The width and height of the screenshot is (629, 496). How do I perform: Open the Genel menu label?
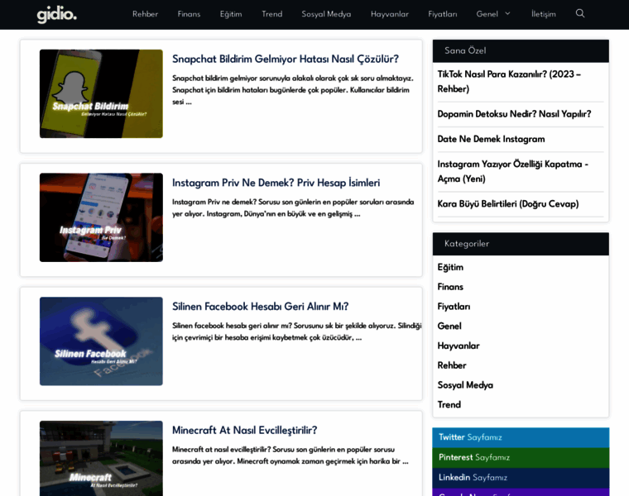coord(487,14)
